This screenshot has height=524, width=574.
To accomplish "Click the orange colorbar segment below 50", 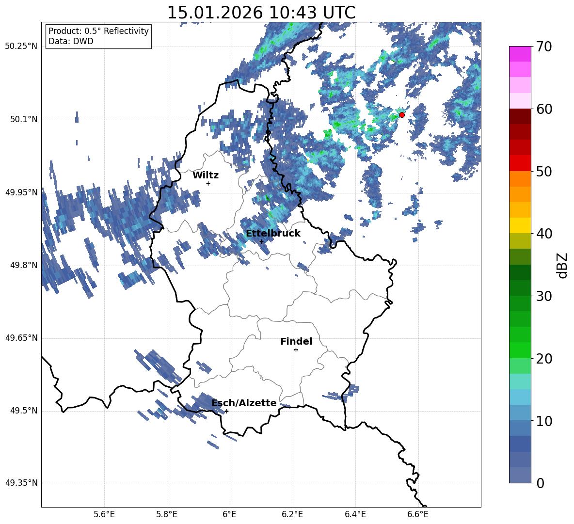I will point(520,179).
